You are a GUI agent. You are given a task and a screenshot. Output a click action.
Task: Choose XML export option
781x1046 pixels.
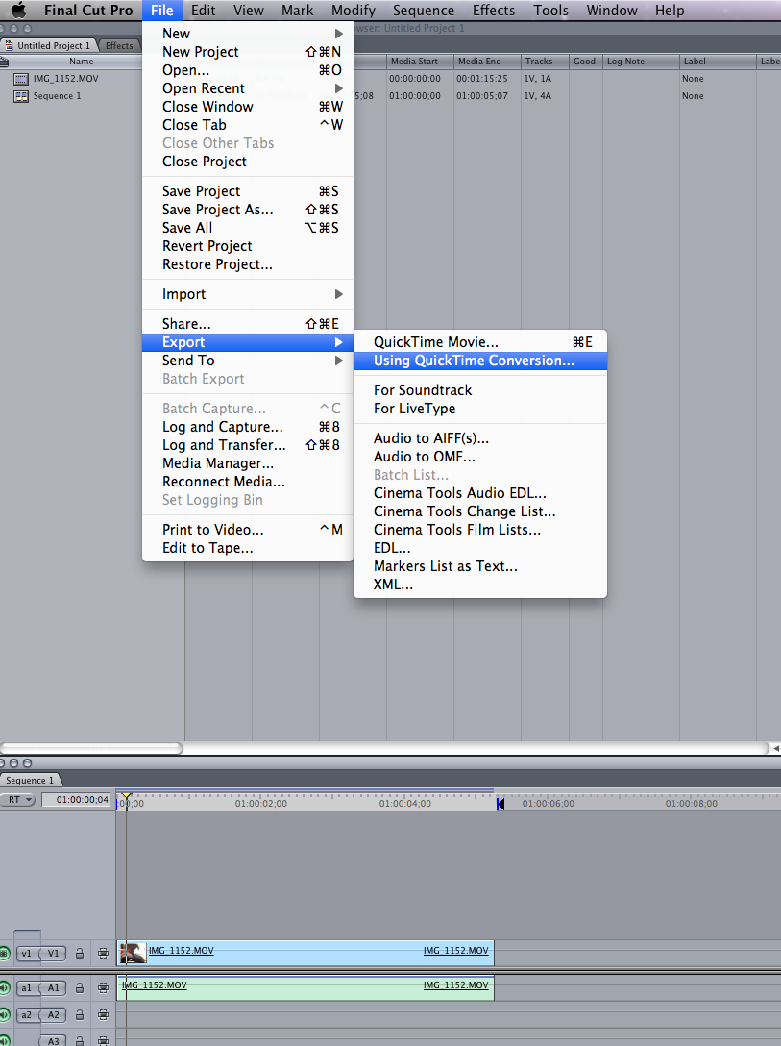479,585
